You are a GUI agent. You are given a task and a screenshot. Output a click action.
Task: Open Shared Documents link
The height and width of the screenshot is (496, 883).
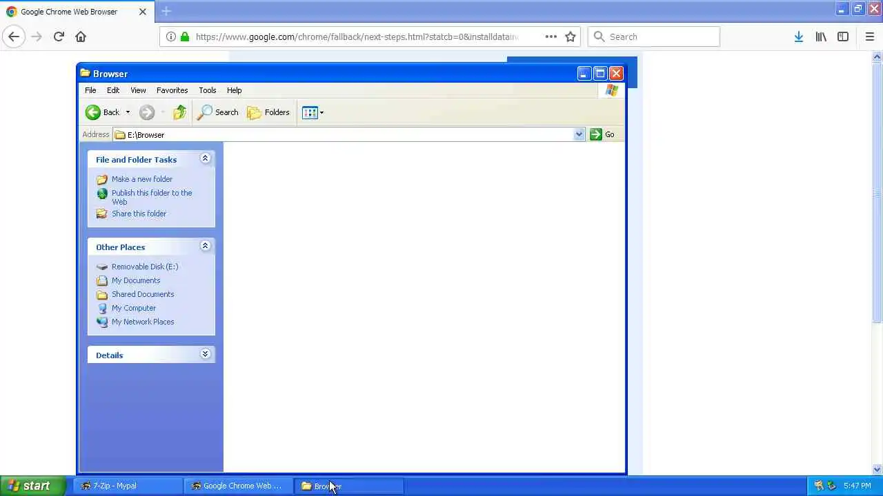[x=143, y=294]
